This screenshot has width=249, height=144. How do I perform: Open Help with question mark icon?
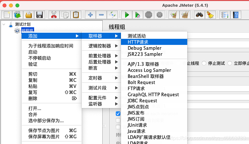tap(236, 15)
